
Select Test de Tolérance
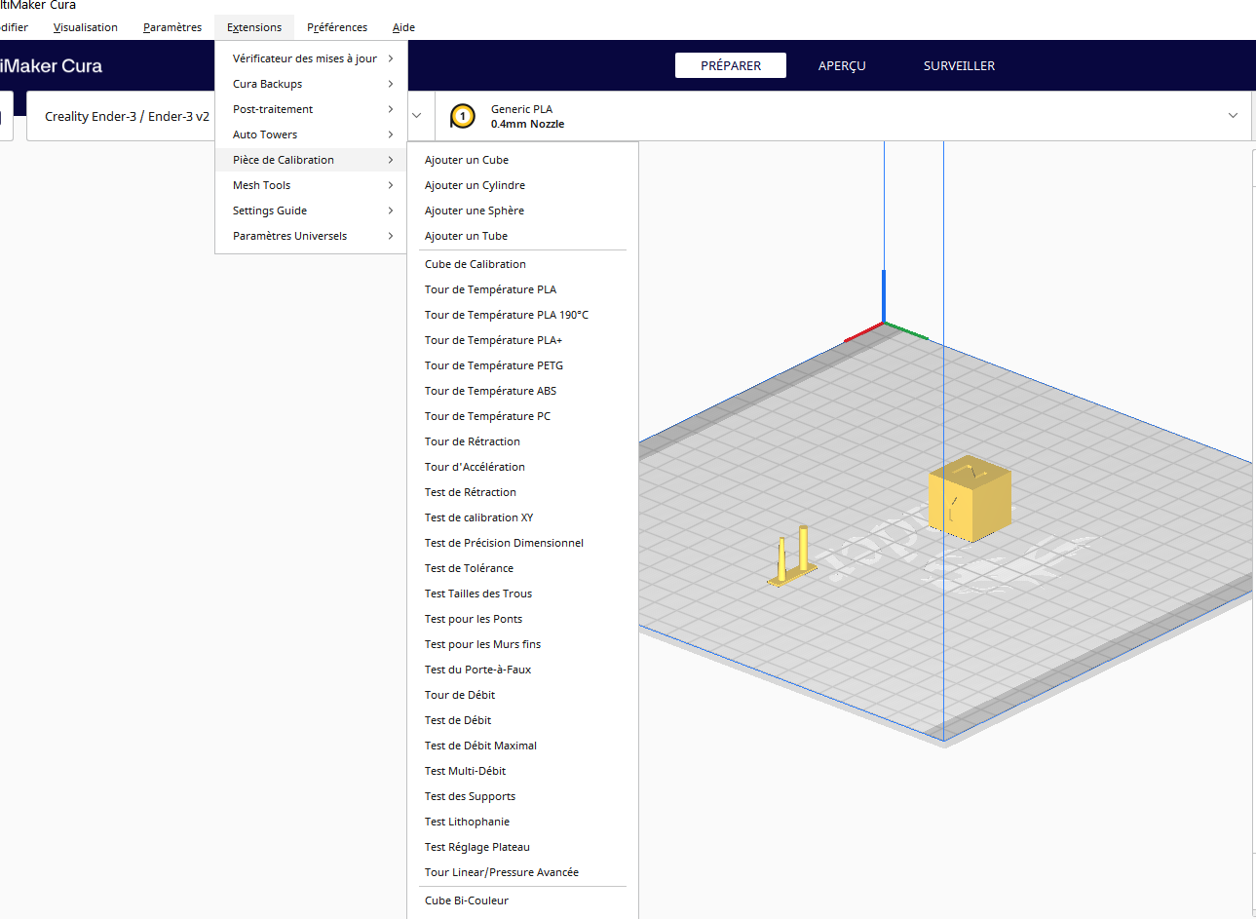pyautogui.click(x=522, y=568)
